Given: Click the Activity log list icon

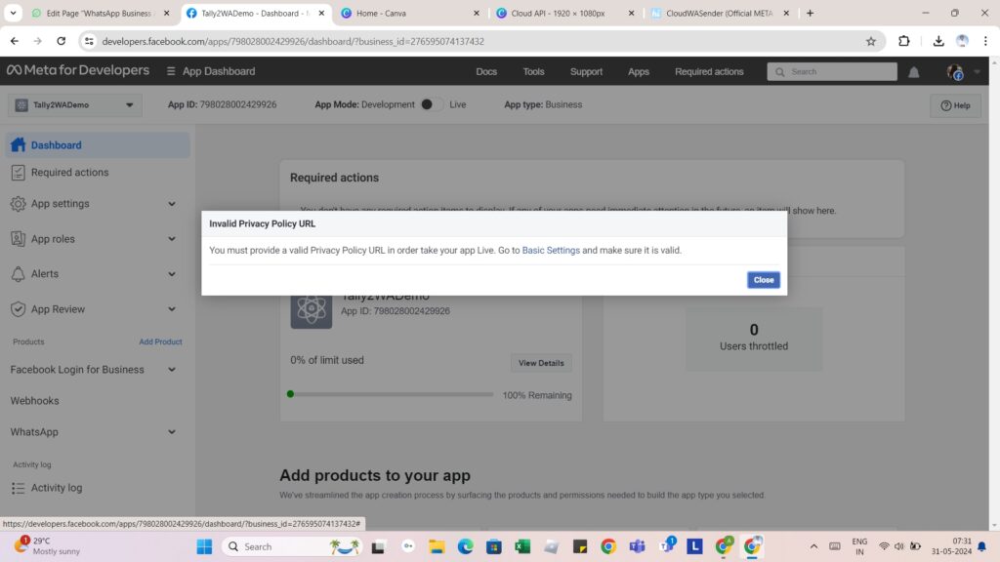Looking at the screenshot, I should tap(18, 488).
